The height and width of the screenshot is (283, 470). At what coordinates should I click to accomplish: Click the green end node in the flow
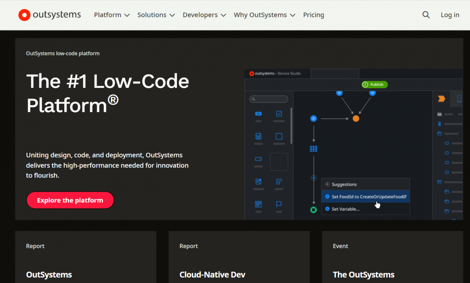click(x=313, y=210)
